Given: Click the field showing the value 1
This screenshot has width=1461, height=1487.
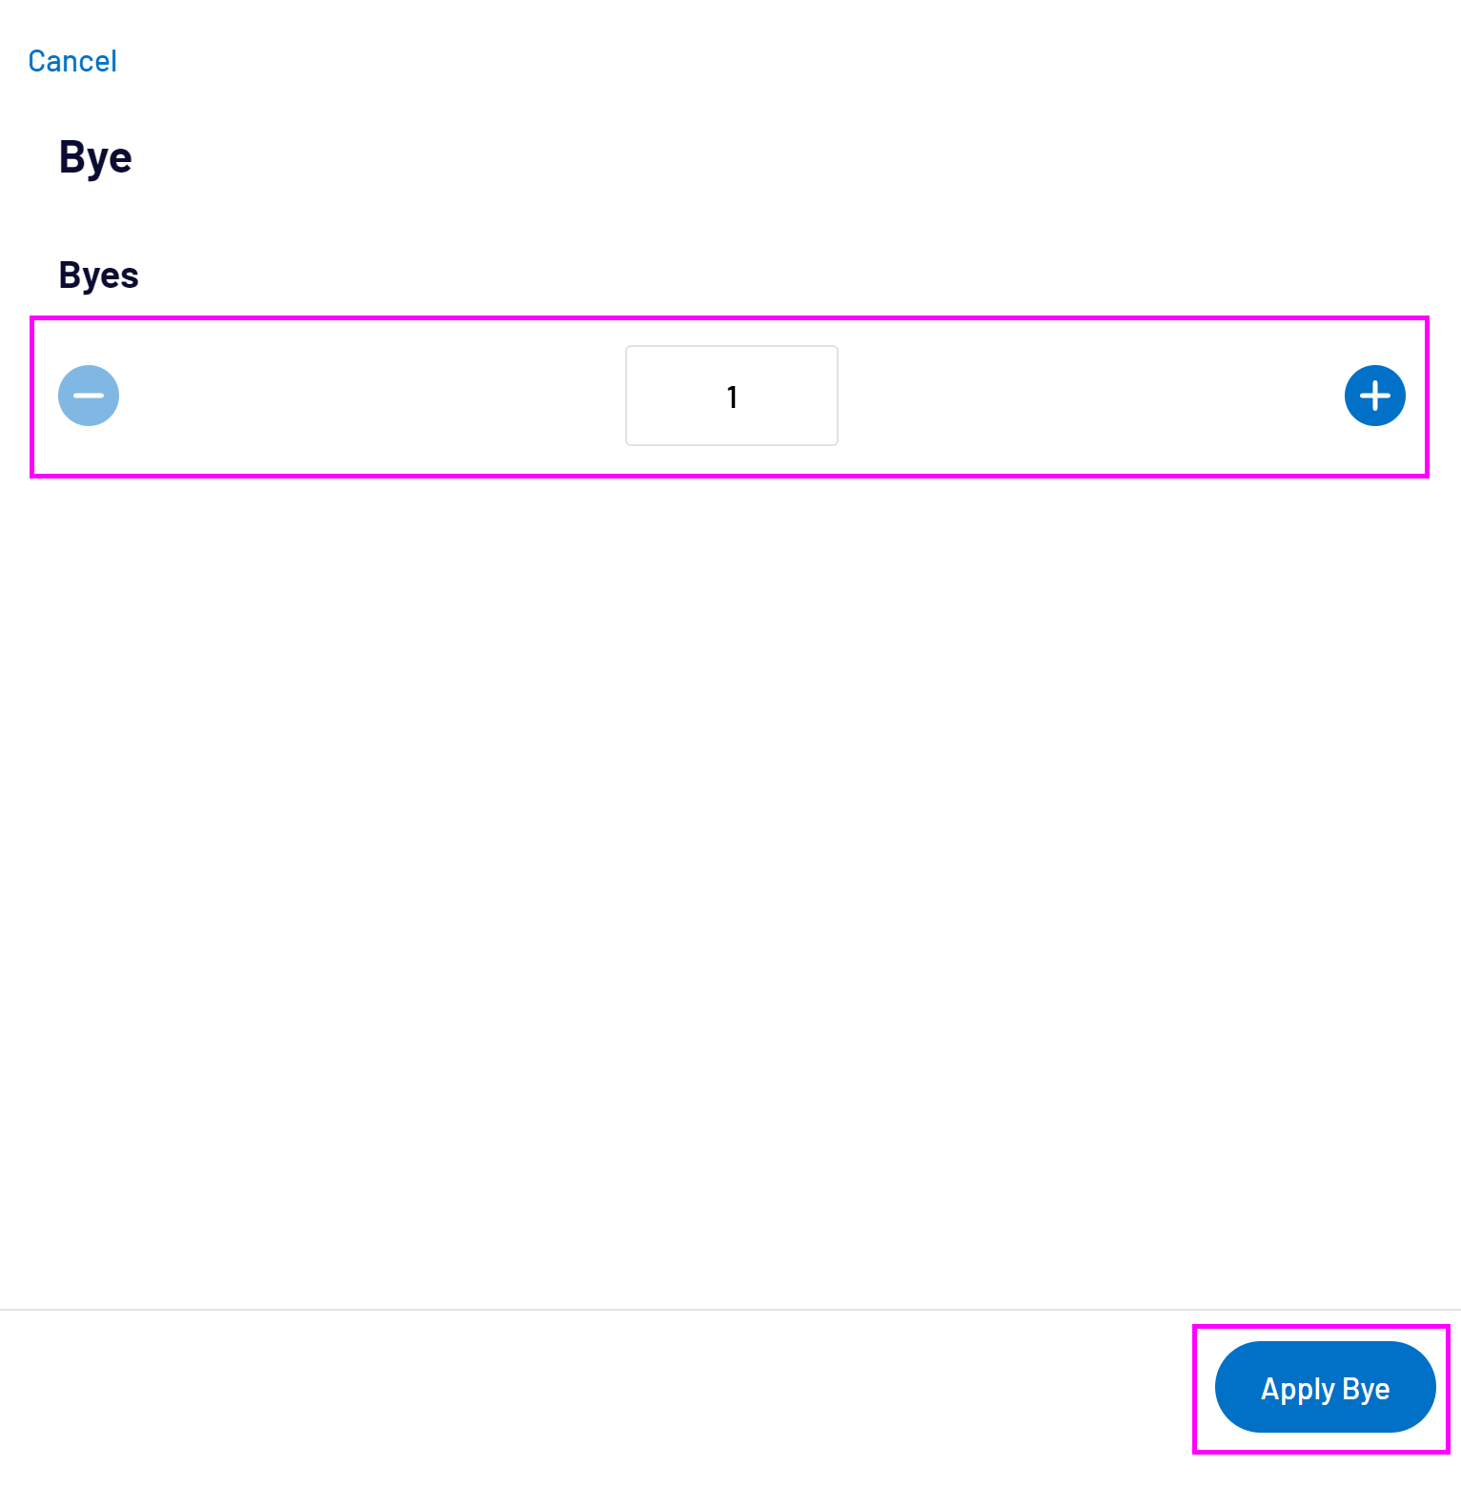Looking at the screenshot, I should [731, 396].
